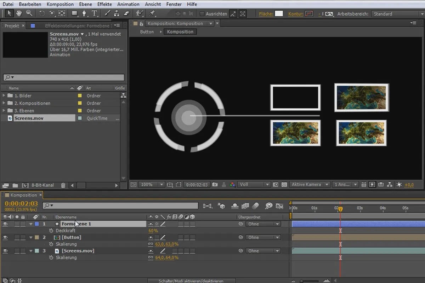
Task: Select the Selection arrow tool
Action: tap(9, 13)
